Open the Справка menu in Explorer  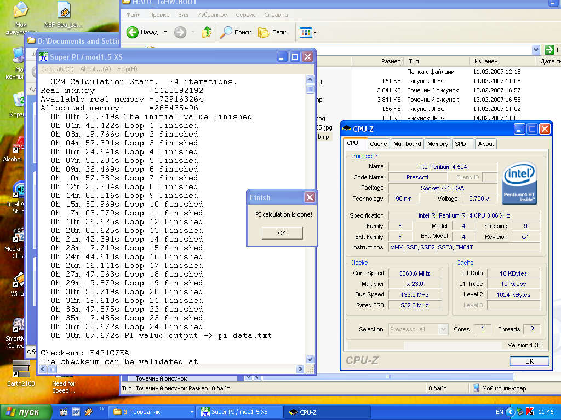coord(276,15)
